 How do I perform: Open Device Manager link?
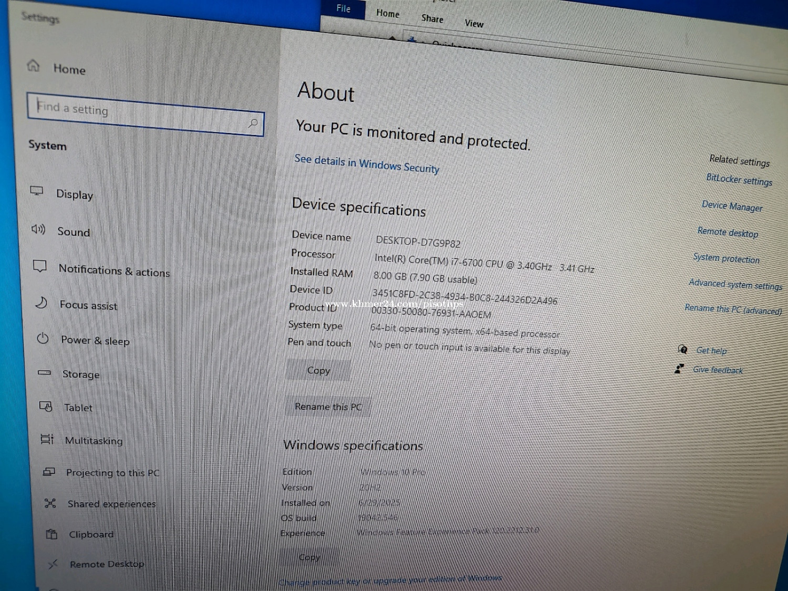point(732,206)
